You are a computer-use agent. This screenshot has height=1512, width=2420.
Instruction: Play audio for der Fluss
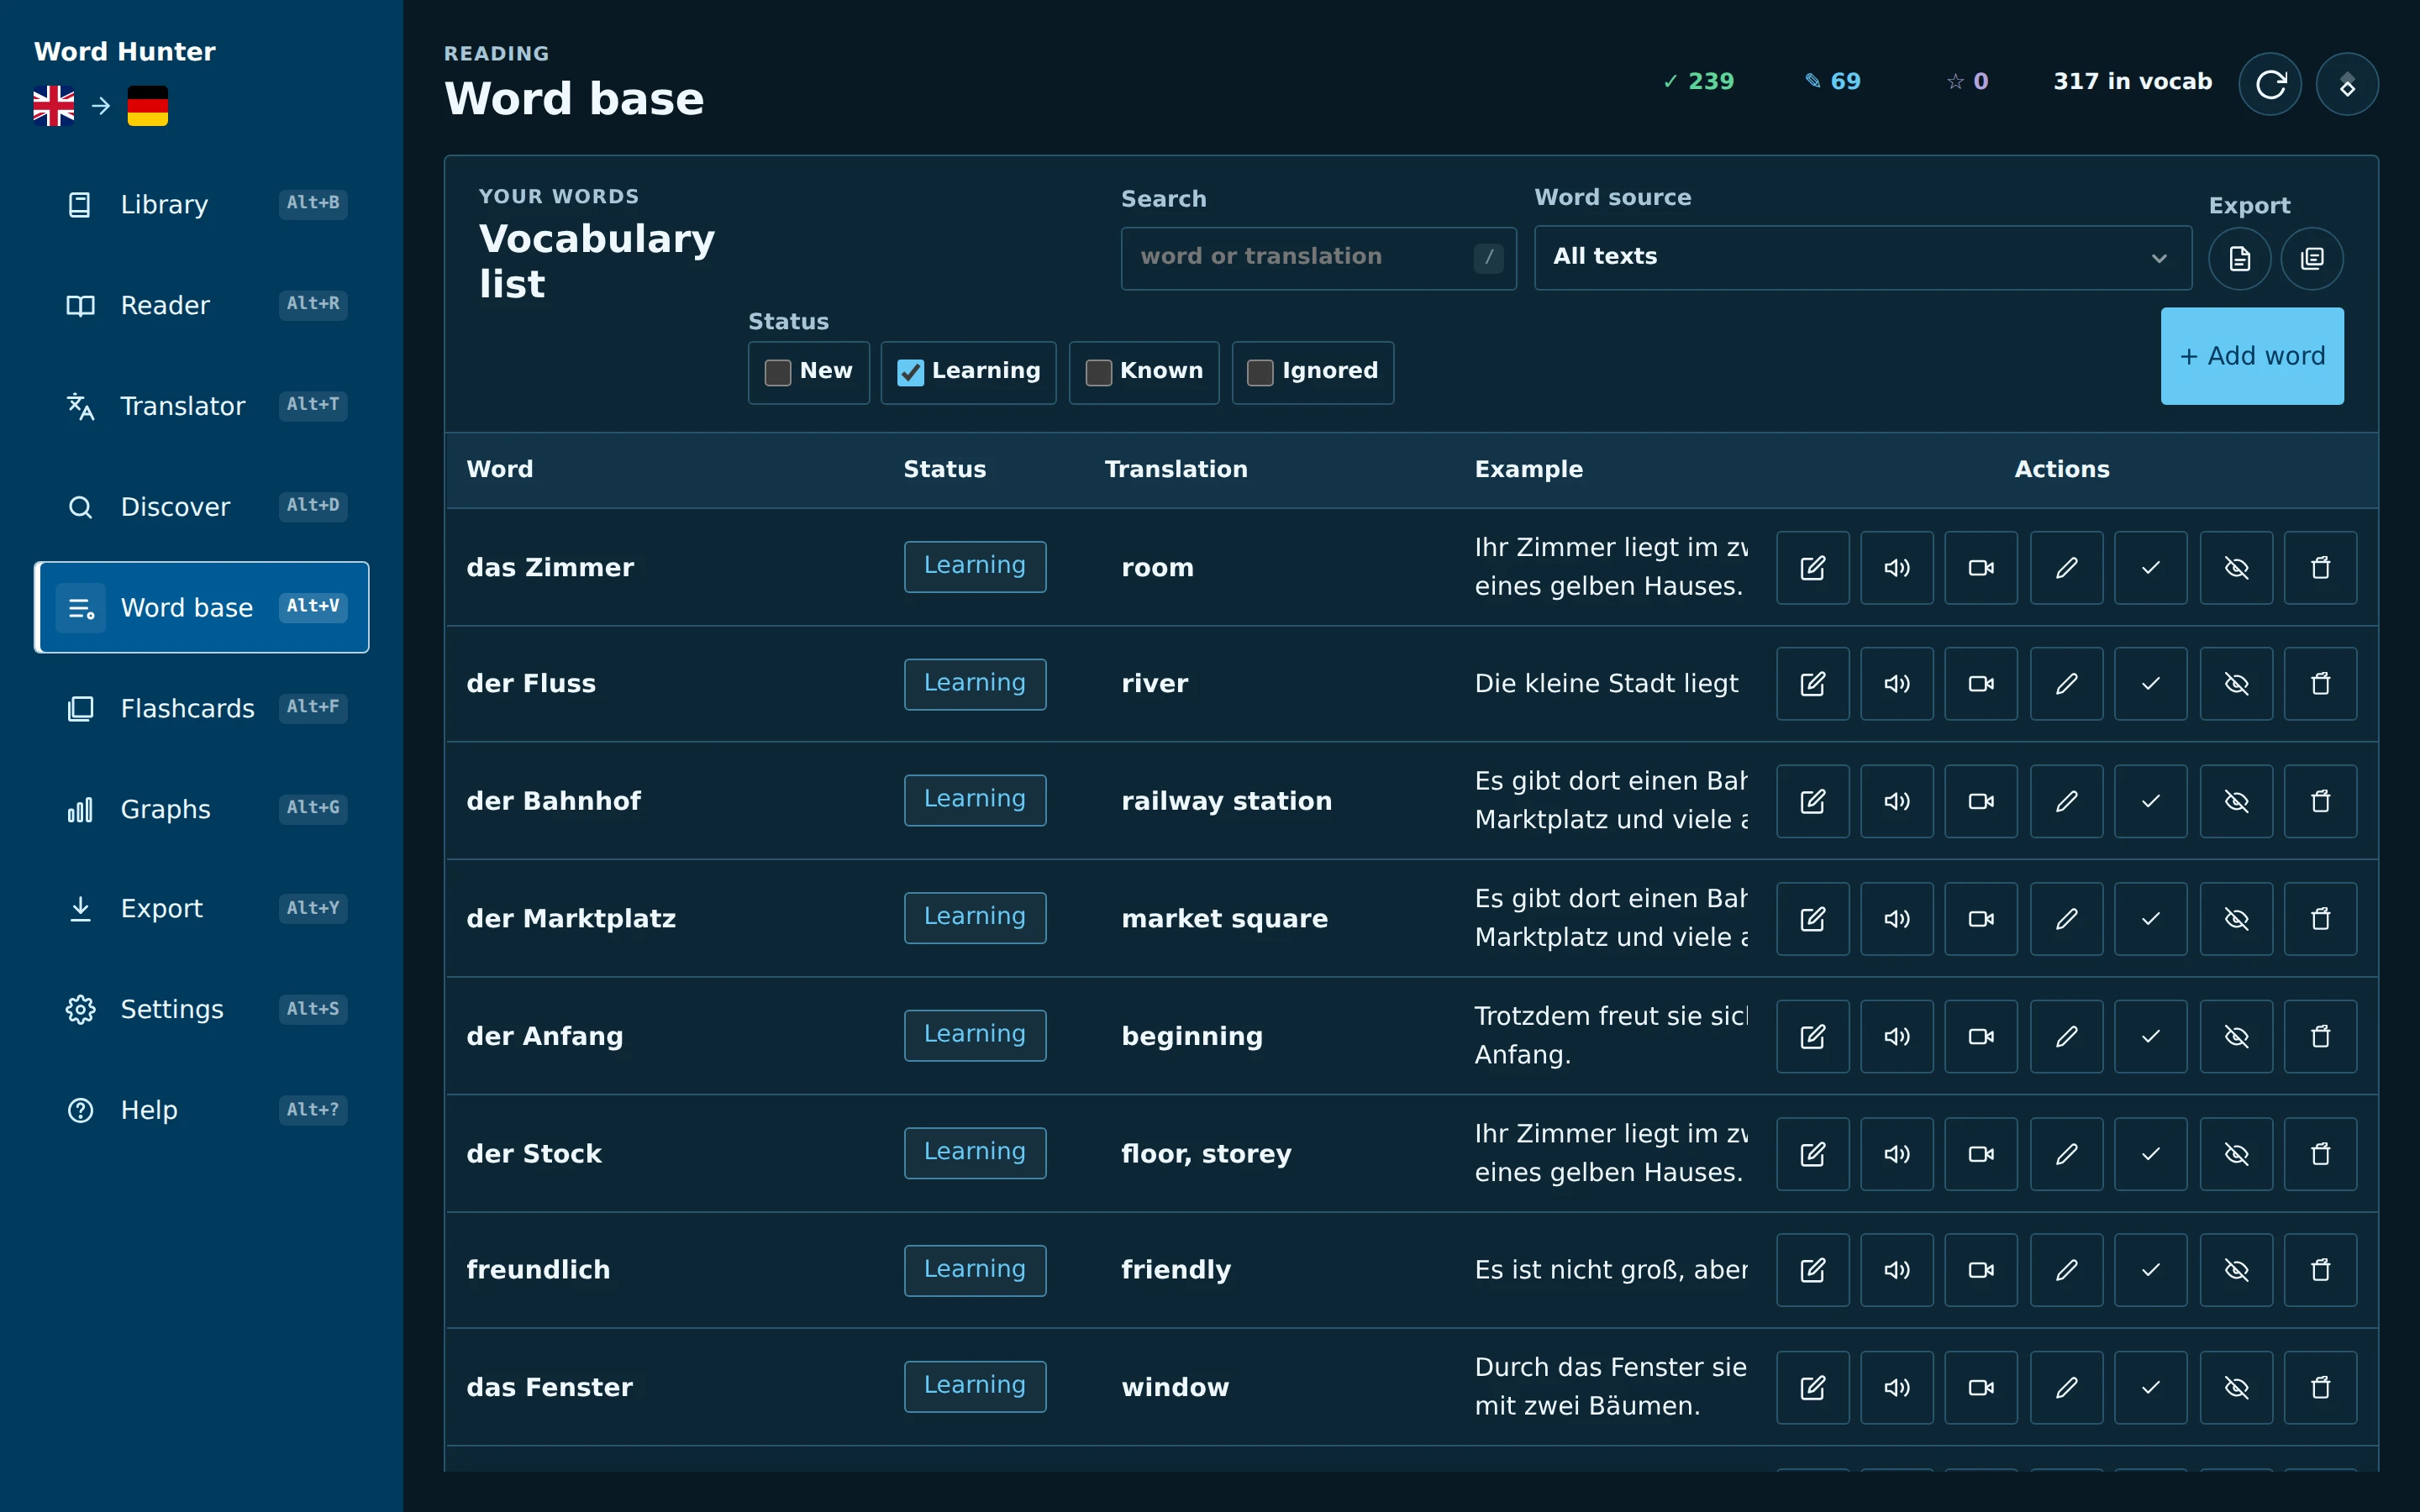pyautogui.click(x=1897, y=684)
